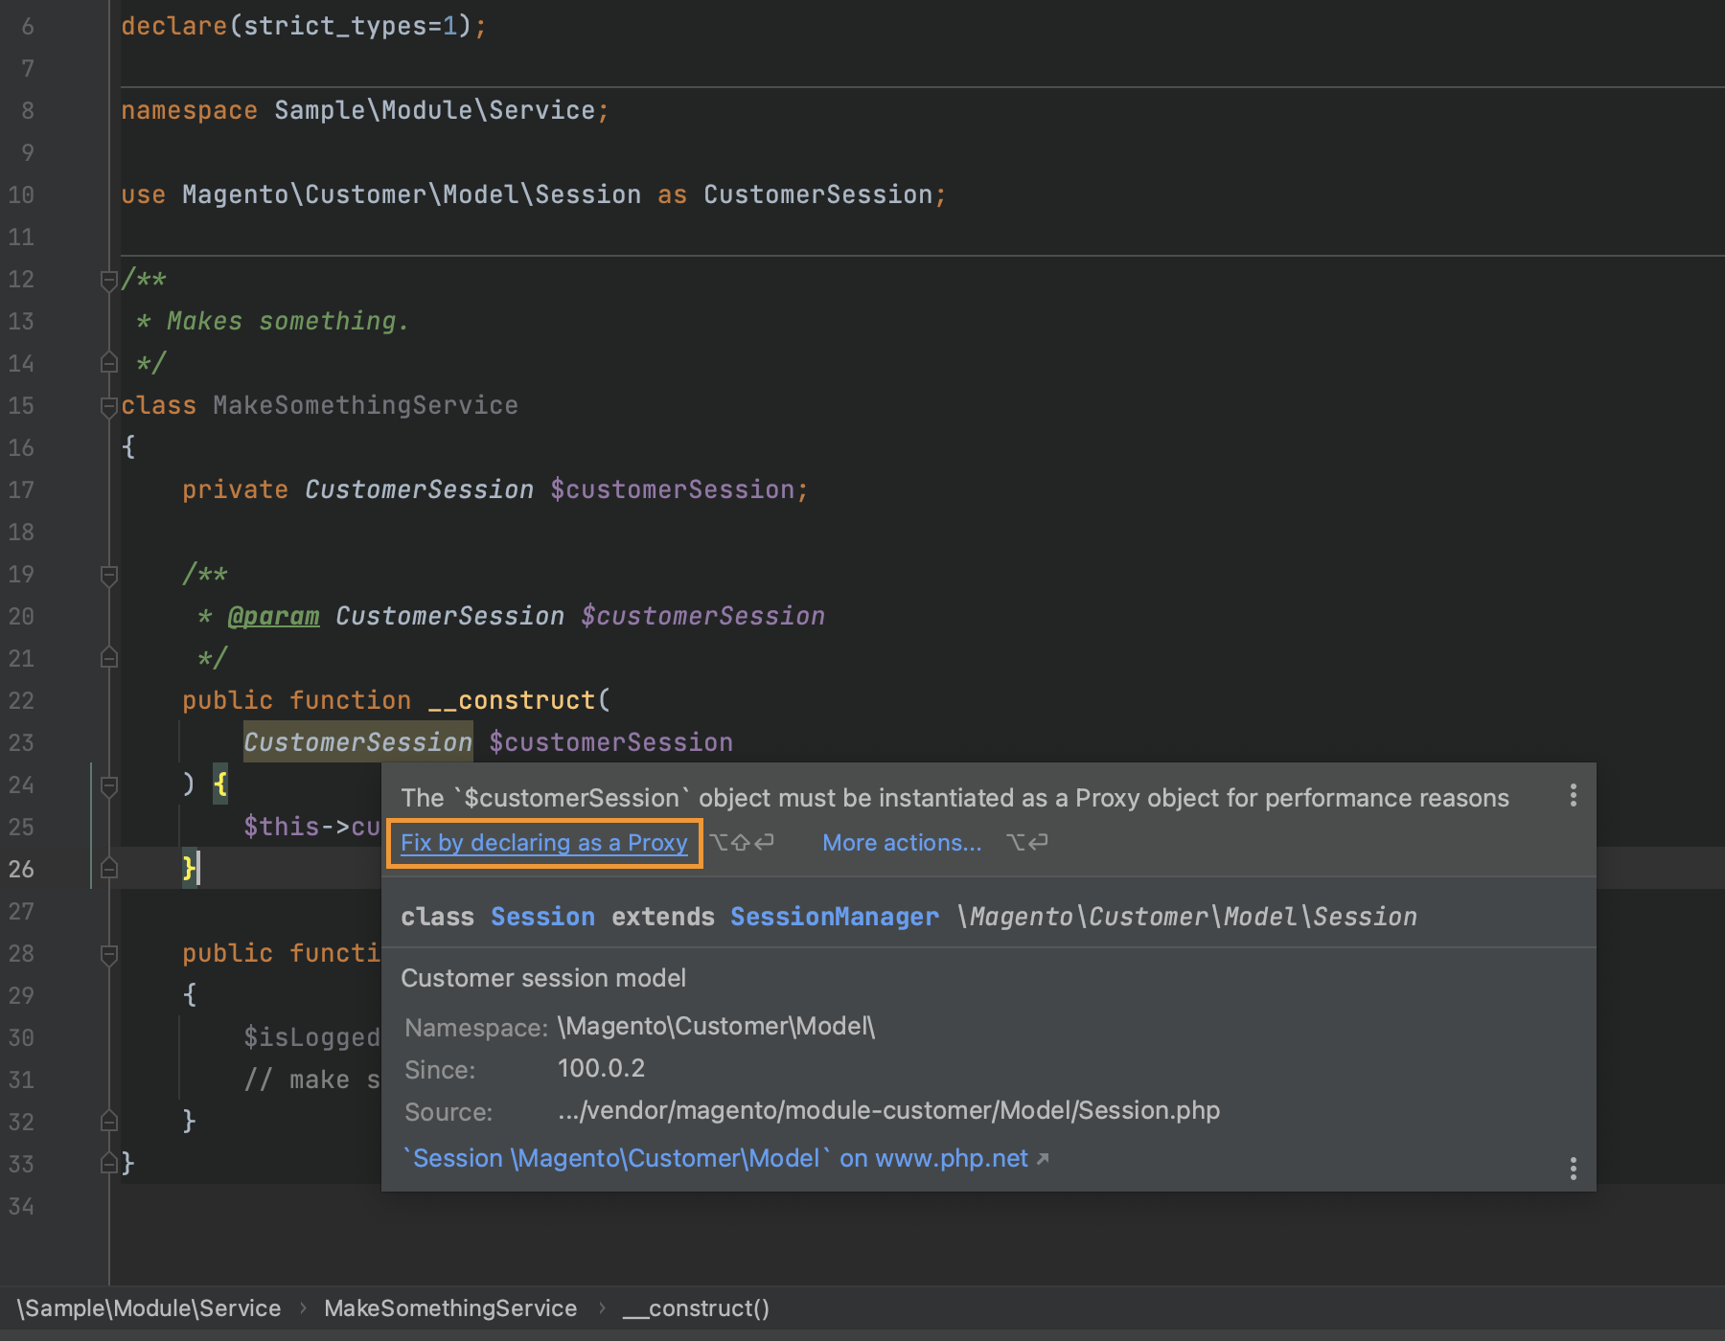Image resolution: width=1725 pixels, height=1341 pixels.
Task: Click '// make s' comment on line 31
Action: 312,1080
